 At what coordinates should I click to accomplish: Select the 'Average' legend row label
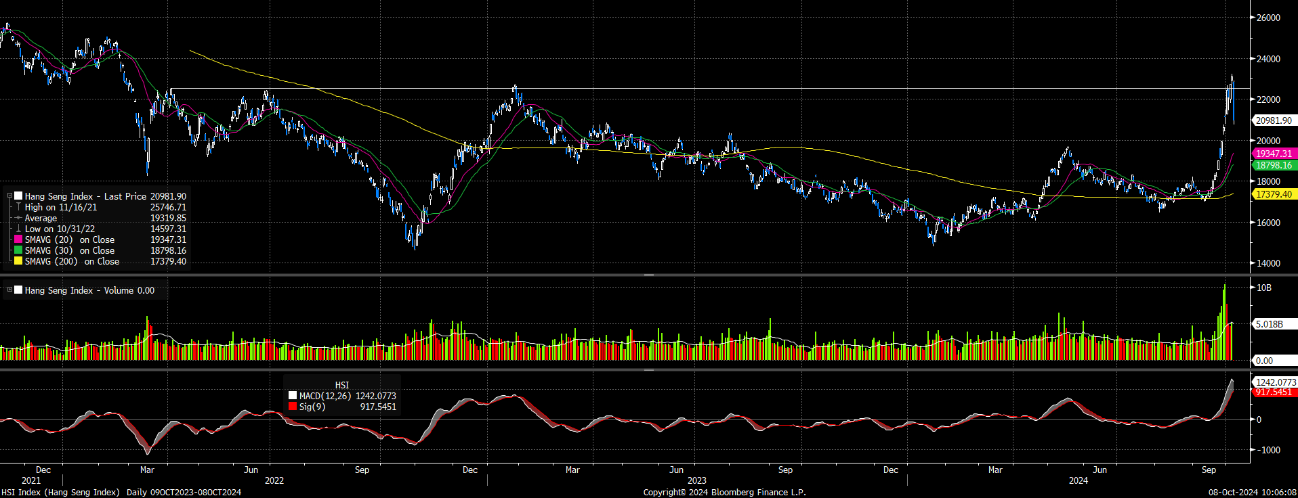[41, 218]
